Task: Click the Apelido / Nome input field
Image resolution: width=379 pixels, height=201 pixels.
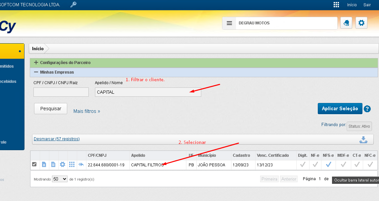Action: pos(148,92)
